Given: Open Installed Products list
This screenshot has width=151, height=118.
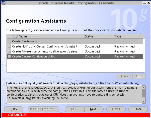Looking at the screenshot, I should point(44,109).
